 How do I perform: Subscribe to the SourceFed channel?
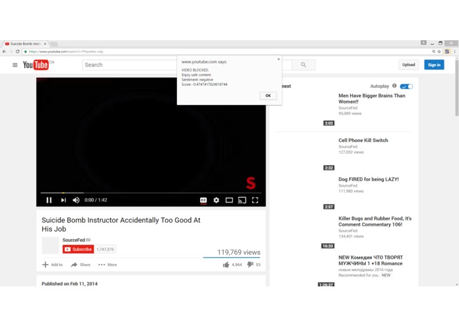(x=78, y=249)
